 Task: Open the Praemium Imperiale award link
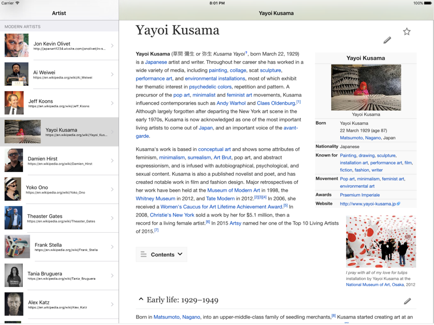[x=360, y=195]
